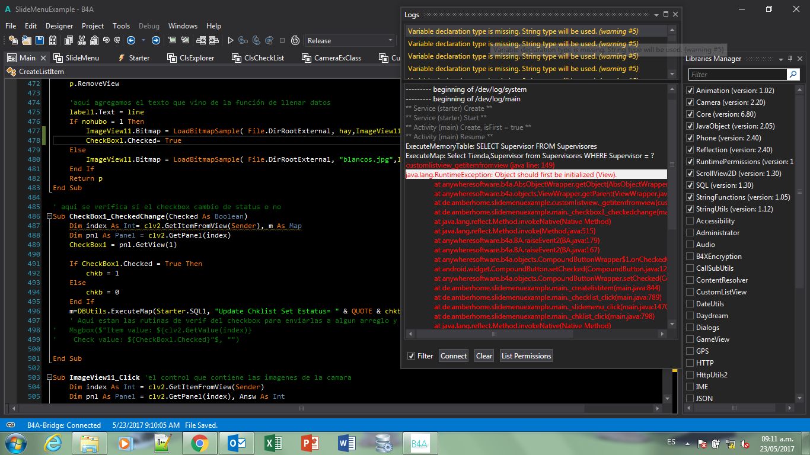Open the Designer menu
The width and height of the screenshot is (810, 455).
pos(59,26)
